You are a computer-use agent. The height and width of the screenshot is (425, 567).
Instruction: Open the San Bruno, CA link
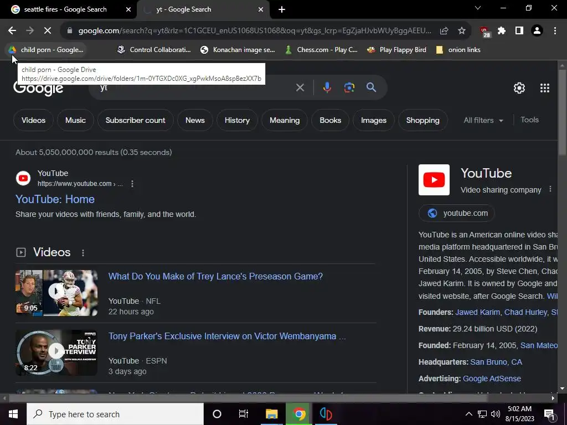(496, 362)
